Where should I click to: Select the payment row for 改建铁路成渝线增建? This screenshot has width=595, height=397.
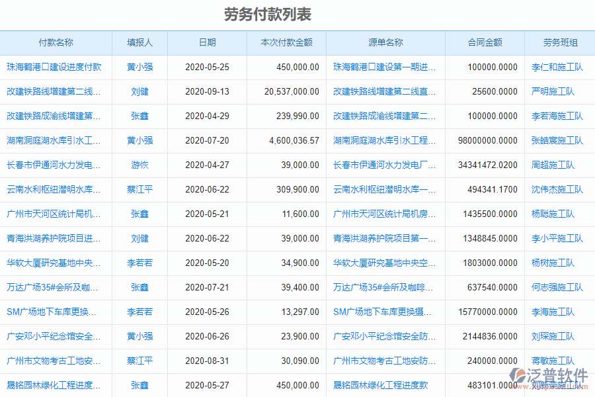pos(56,116)
